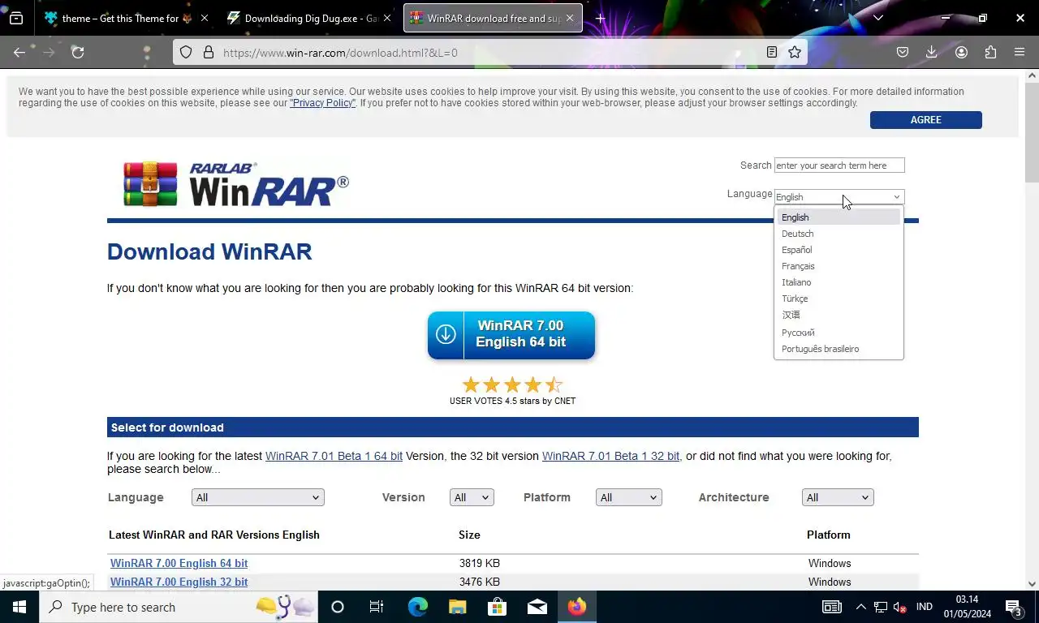Open Microsoft Store from taskbar

[497, 607]
